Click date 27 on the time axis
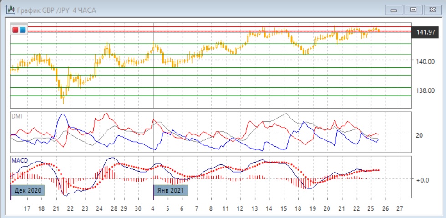446x218 pixels. [400, 209]
